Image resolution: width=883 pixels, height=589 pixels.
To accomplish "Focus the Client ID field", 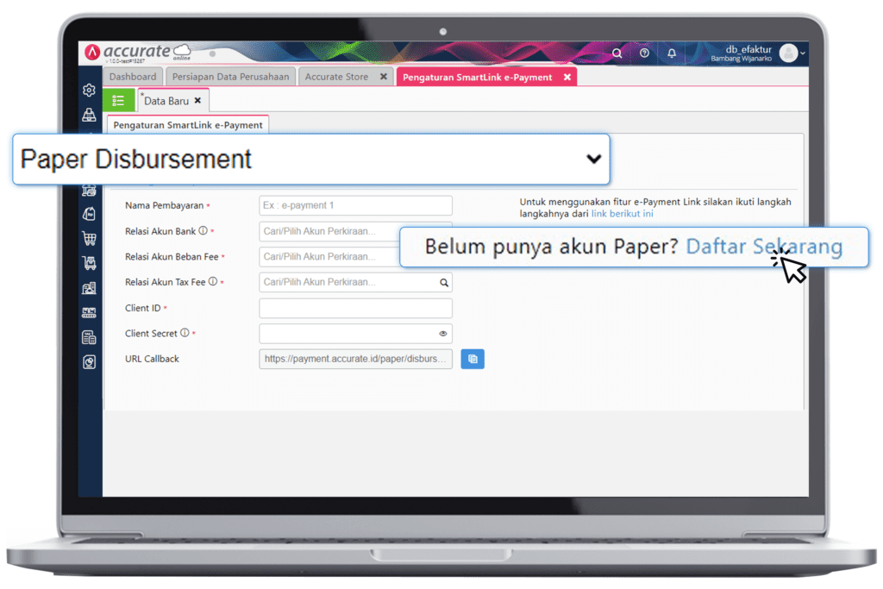I will (x=355, y=308).
